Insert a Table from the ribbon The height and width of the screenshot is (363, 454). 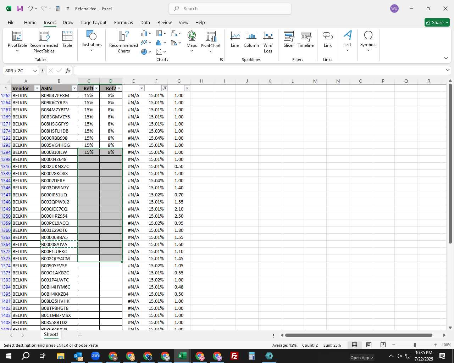[67, 39]
